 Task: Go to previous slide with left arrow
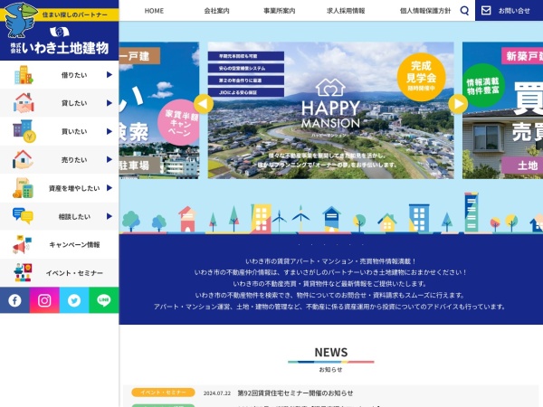[204, 104]
